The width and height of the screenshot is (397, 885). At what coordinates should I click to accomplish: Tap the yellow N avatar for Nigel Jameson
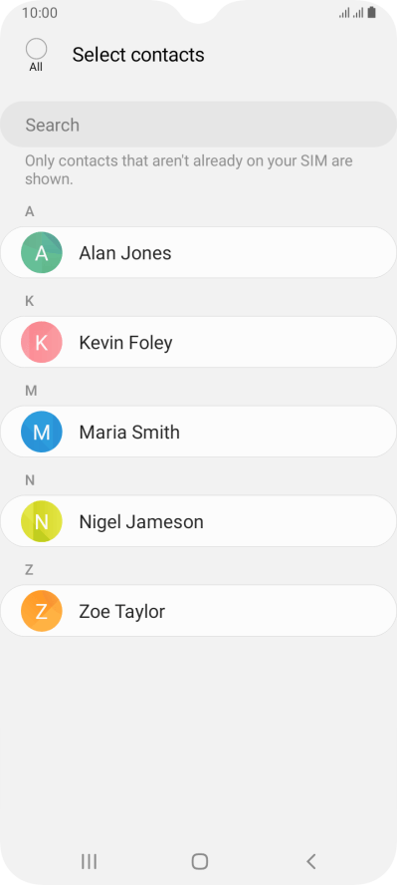point(41,521)
